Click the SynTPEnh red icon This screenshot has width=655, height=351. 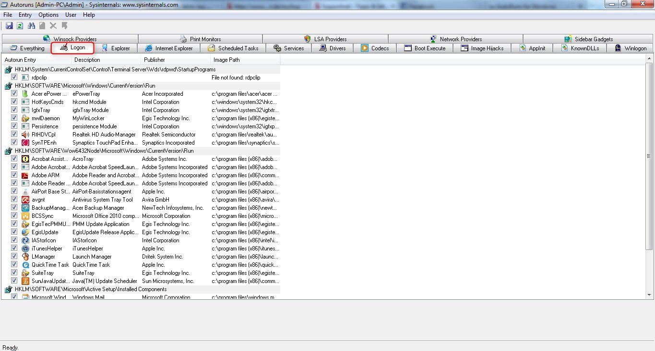pyautogui.click(x=25, y=143)
